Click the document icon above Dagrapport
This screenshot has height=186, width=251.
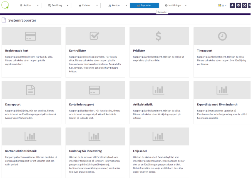[31, 90]
